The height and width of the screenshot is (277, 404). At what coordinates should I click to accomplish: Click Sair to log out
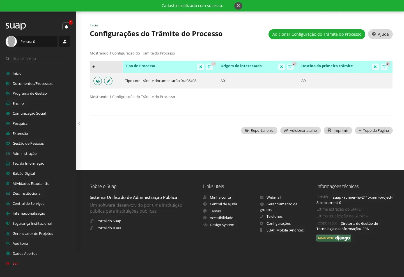[x=38, y=263]
